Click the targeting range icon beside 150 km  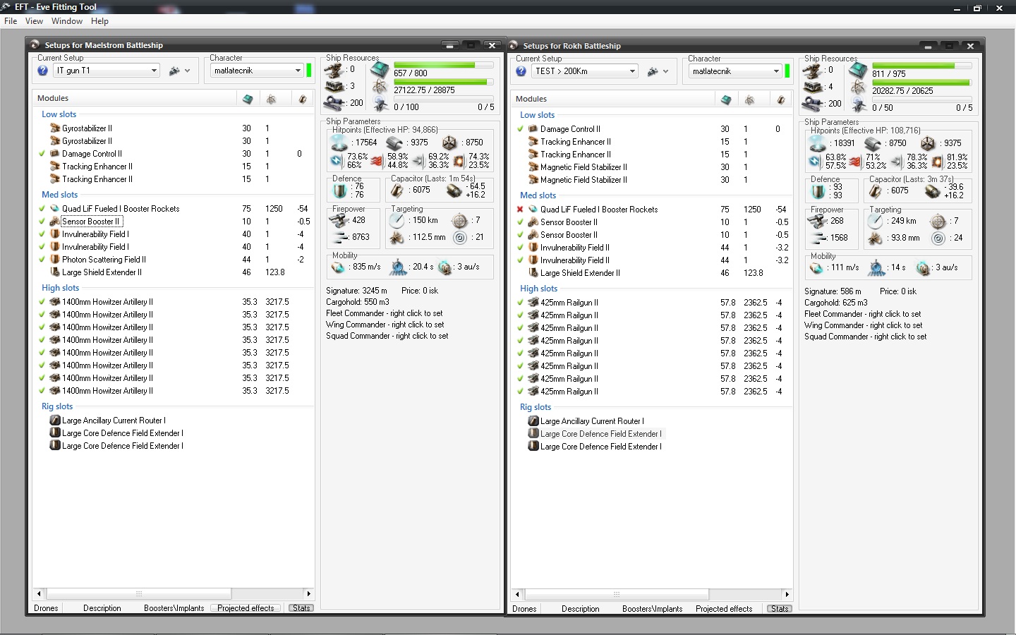397,220
